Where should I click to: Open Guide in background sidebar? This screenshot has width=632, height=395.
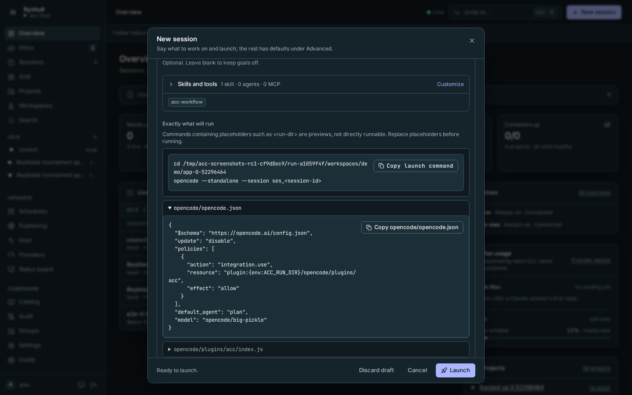point(53,360)
